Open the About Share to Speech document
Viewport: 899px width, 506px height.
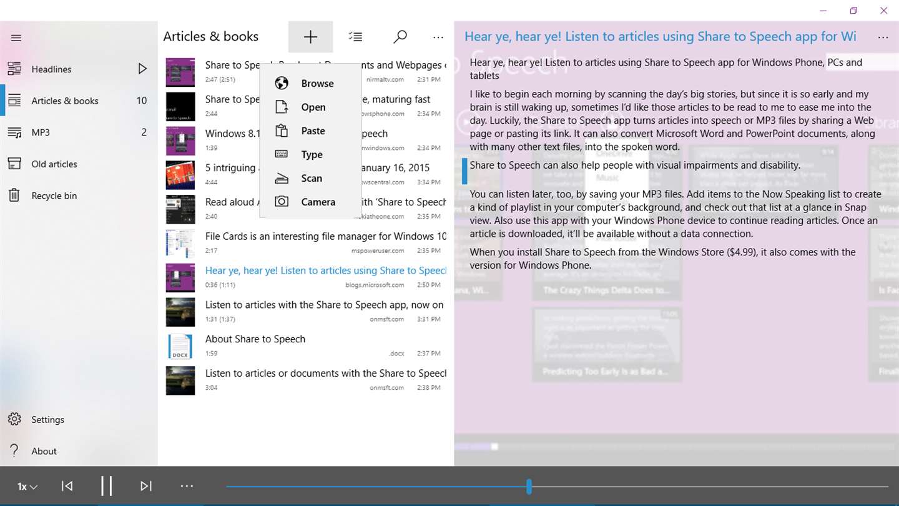pos(306,346)
